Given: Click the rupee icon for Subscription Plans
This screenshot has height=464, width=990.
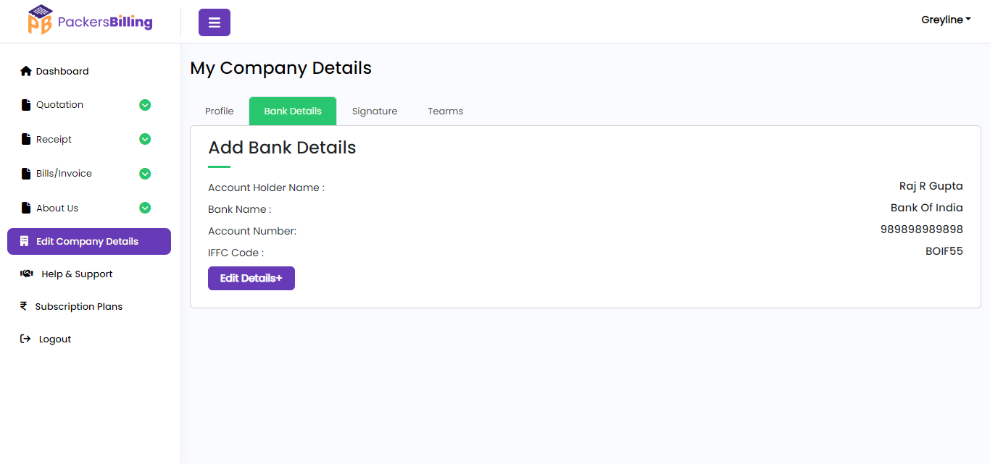Looking at the screenshot, I should [x=23, y=306].
